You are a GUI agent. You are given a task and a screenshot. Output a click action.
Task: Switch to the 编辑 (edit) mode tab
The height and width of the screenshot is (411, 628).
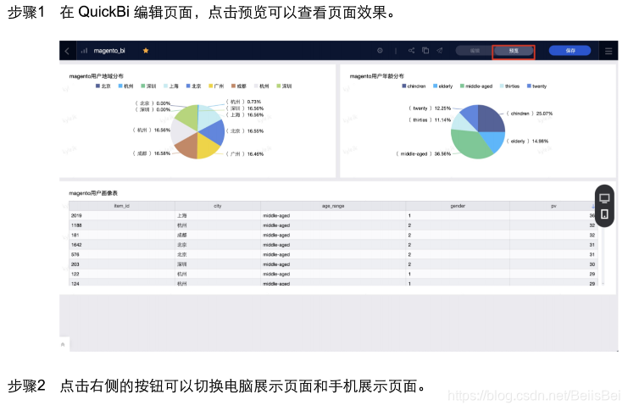pos(475,51)
